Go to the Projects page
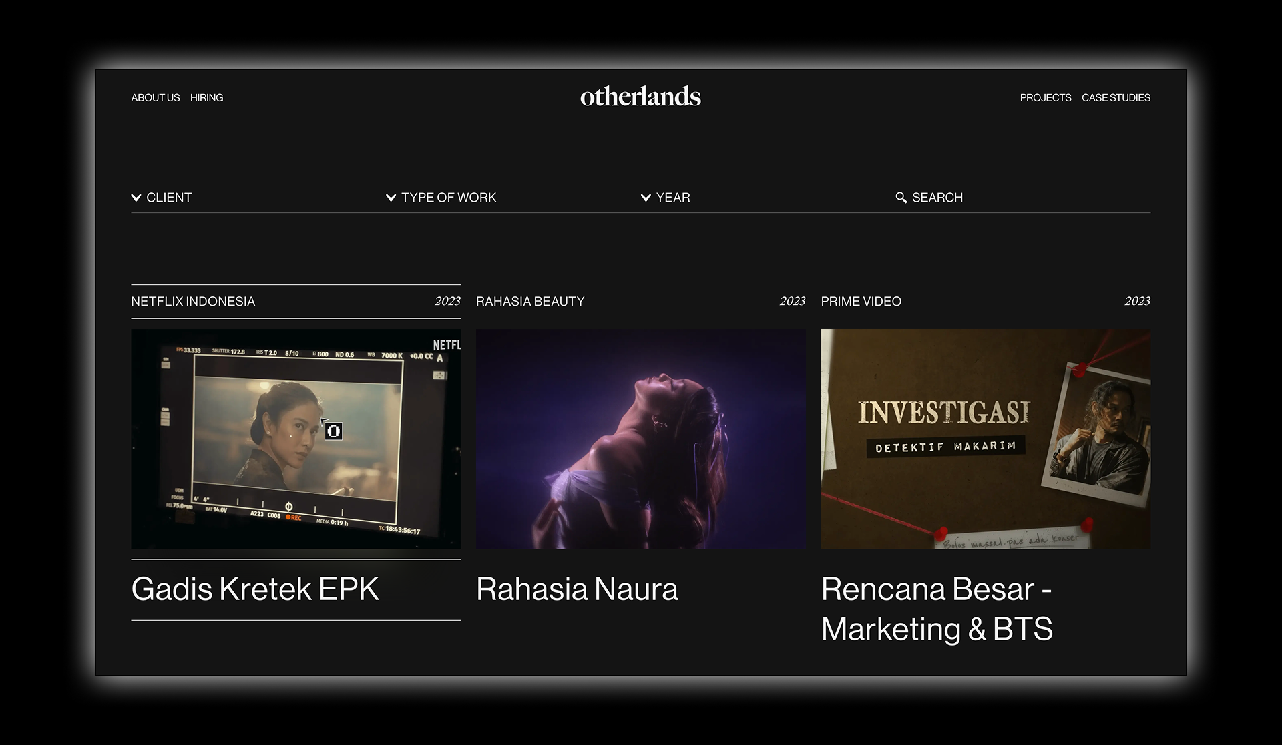This screenshot has height=745, width=1282. click(x=1045, y=98)
